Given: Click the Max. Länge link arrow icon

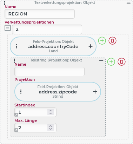Looking at the screenshot, I should [16, 130].
